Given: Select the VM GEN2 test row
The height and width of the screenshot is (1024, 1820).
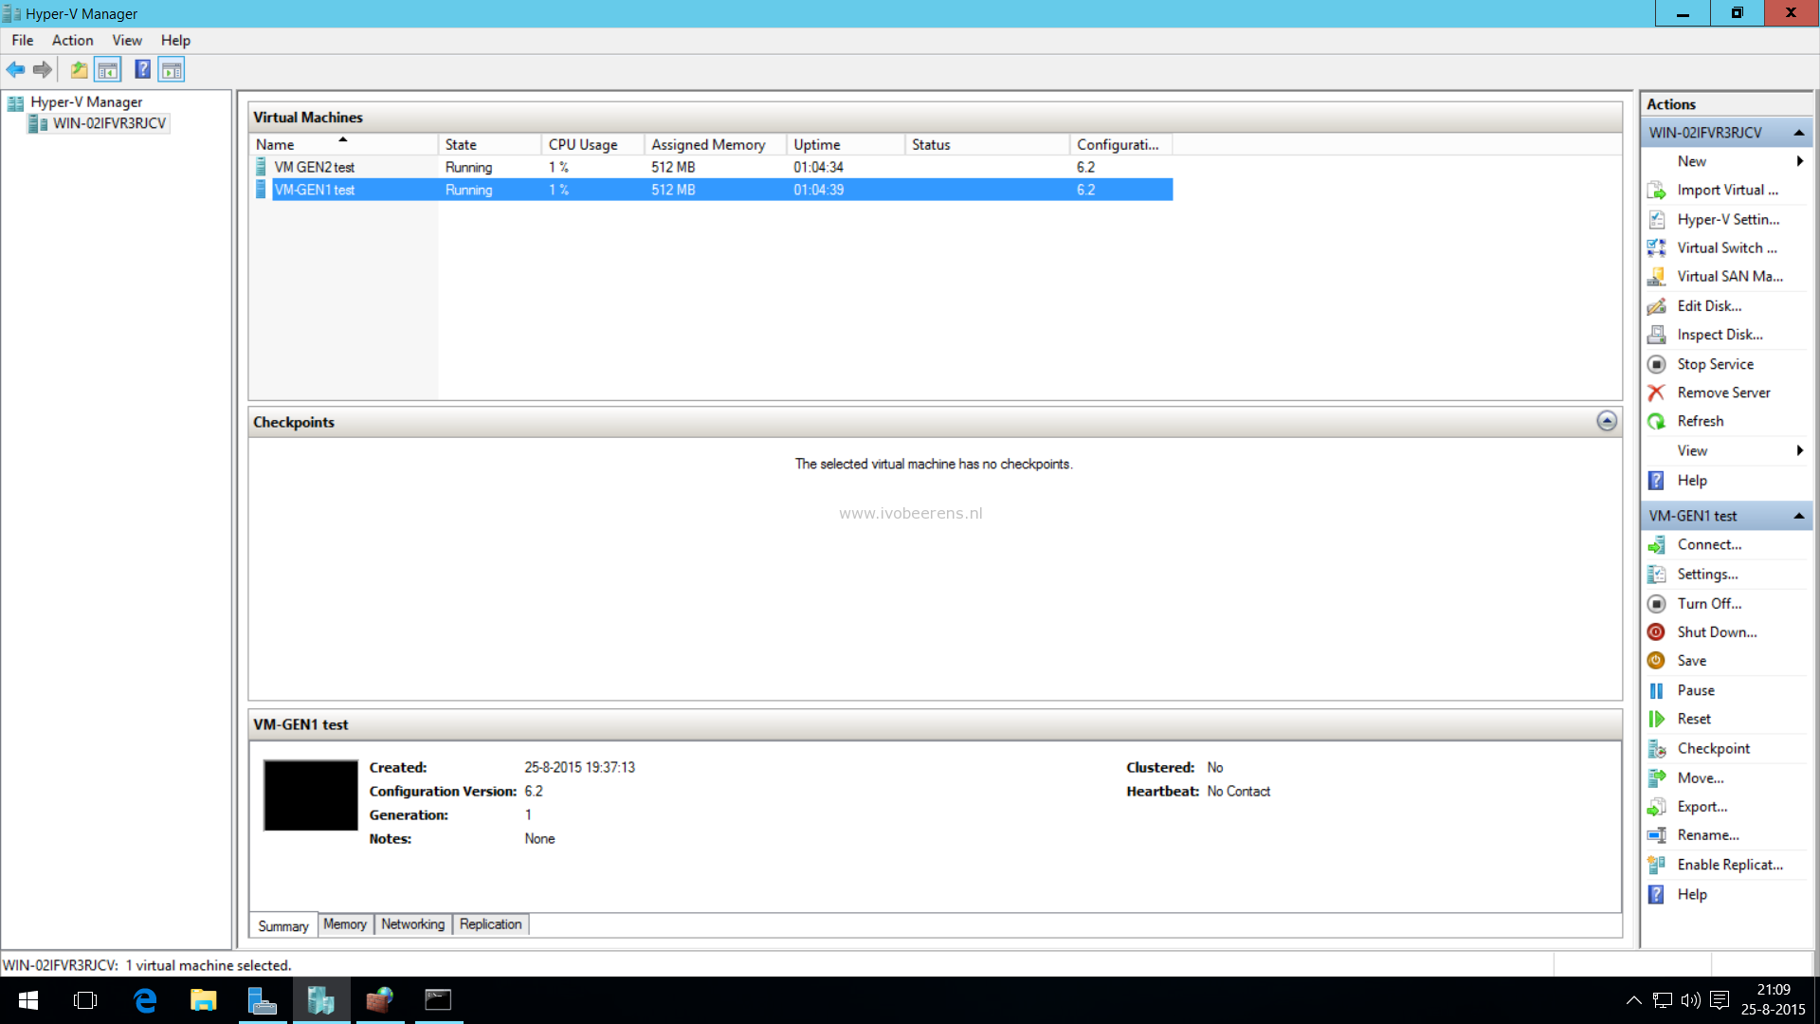Looking at the screenshot, I should tap(712, 167).
